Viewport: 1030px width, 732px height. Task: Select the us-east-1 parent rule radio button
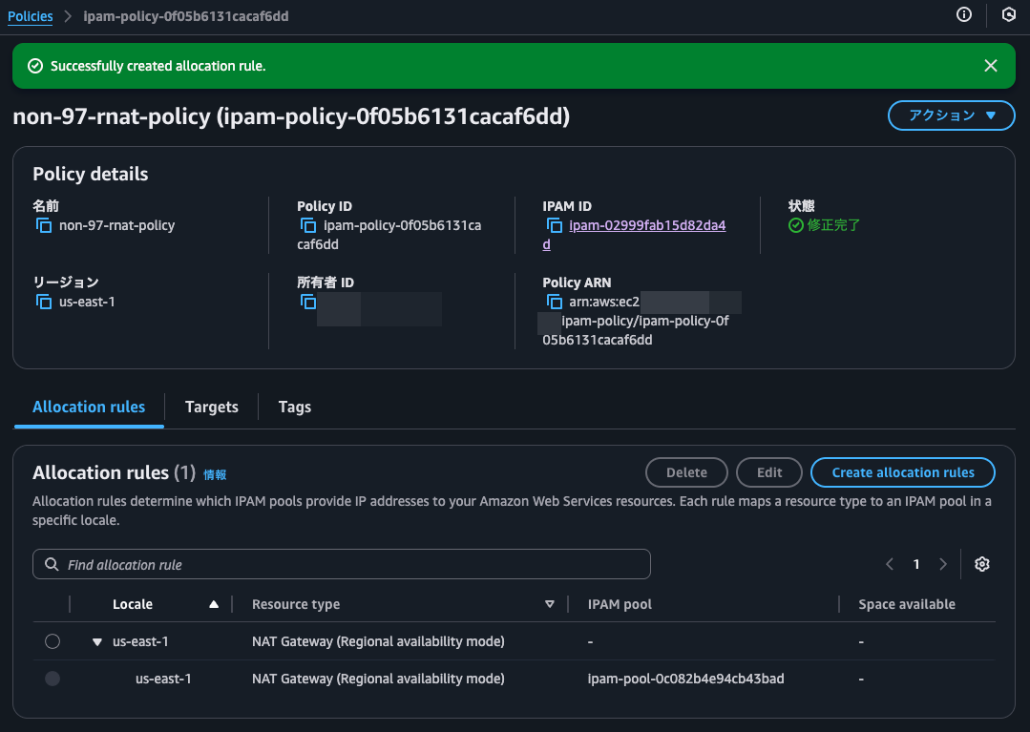point(53,641)
